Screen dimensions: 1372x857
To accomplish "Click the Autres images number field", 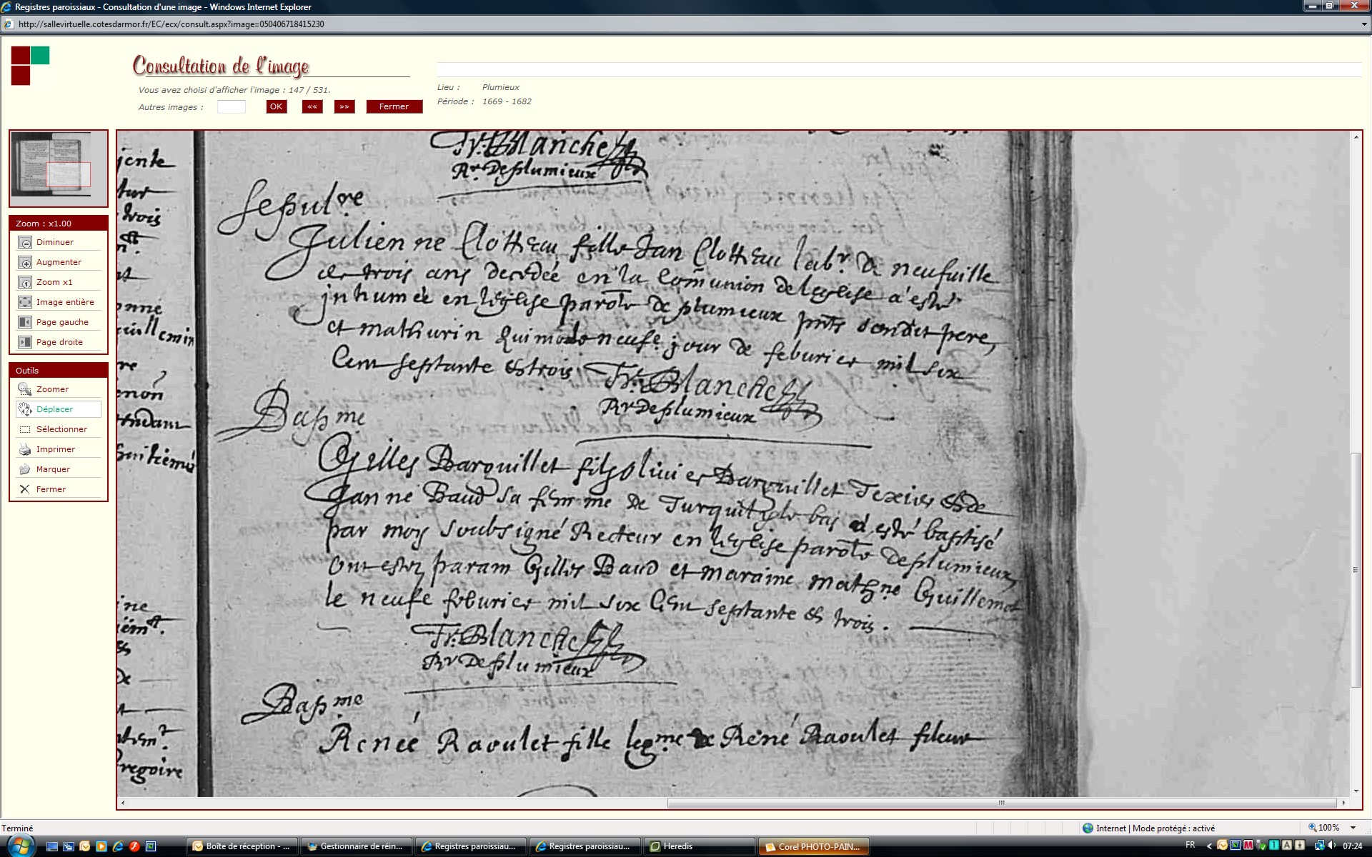I will click(232, 107).
